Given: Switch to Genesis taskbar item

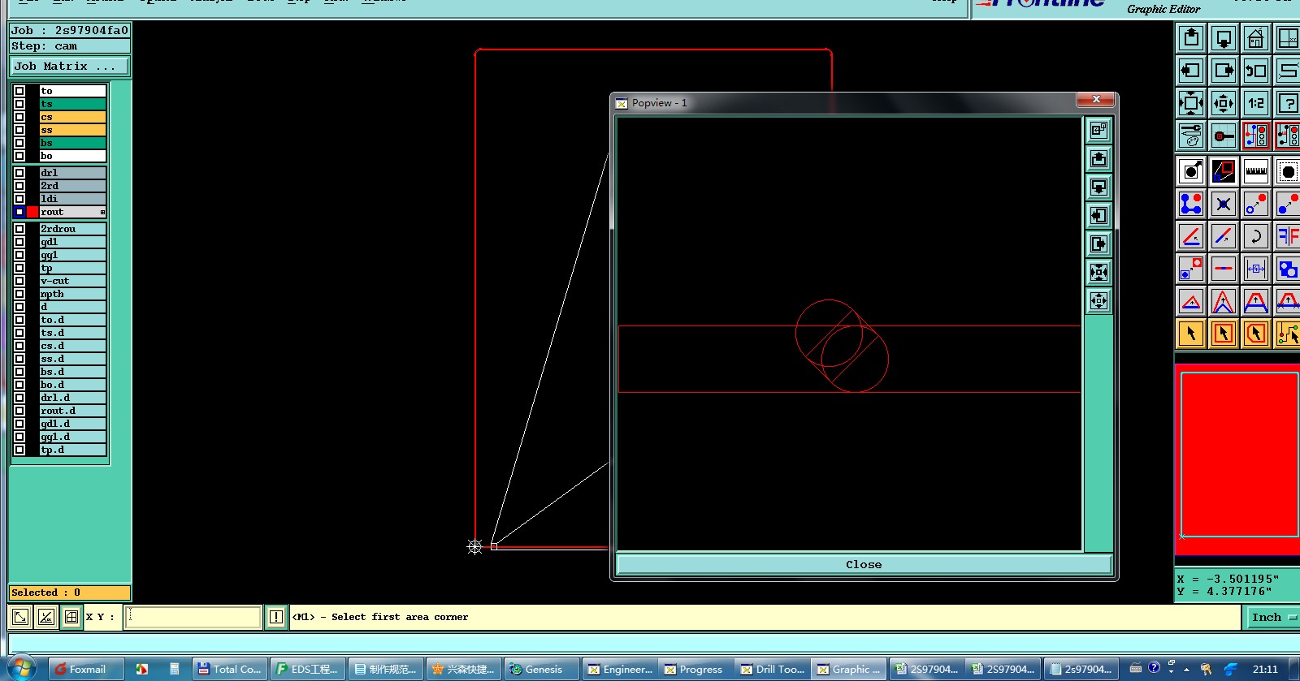Looking at the screenshot, I should coord(541,669).
